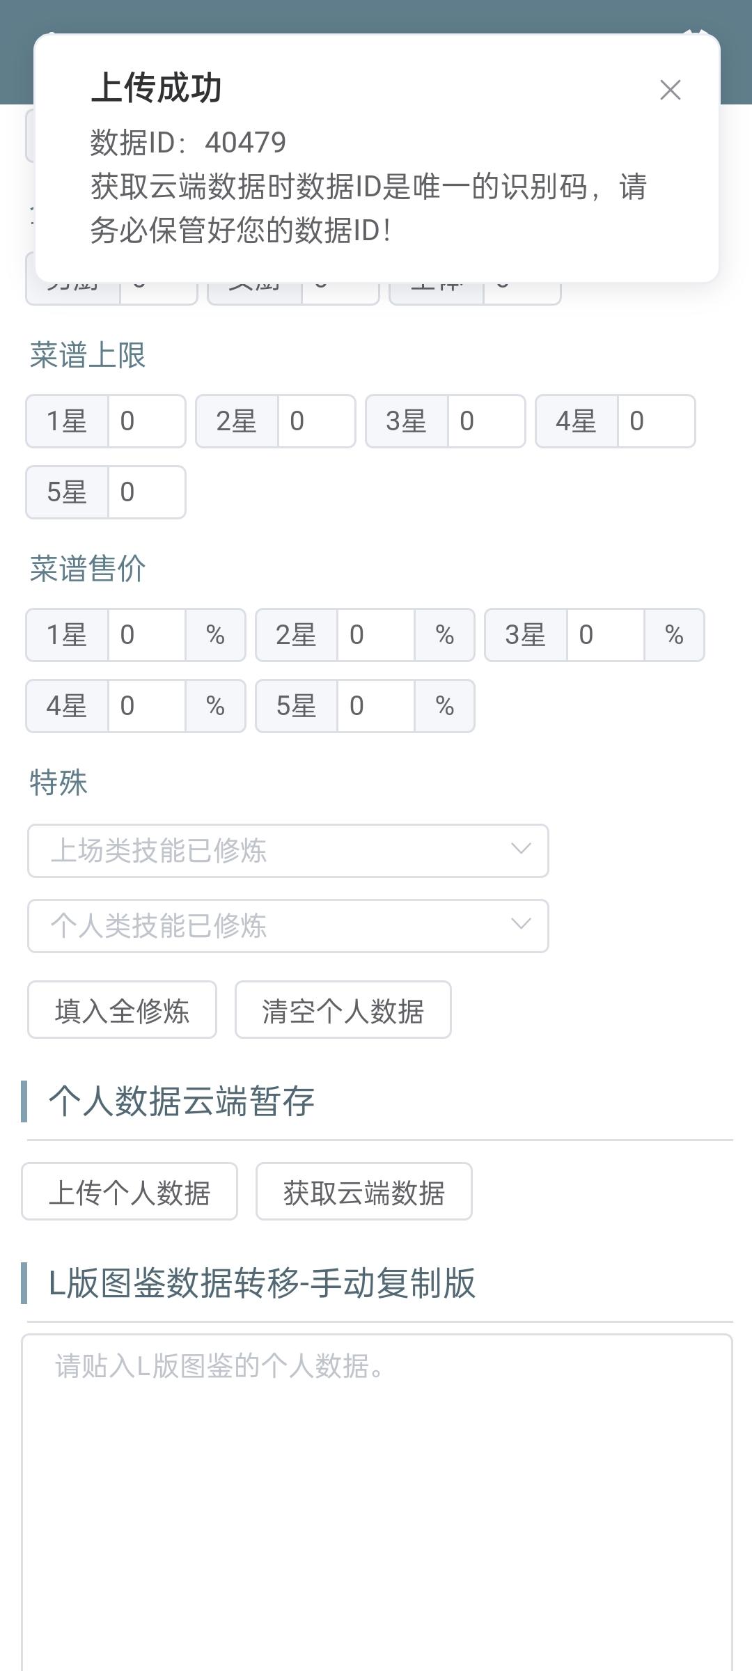The width and height of the screenshot is (752, 1671).
Task: Click the 5星 field under 菜谱上限
Action: (146, 492)
